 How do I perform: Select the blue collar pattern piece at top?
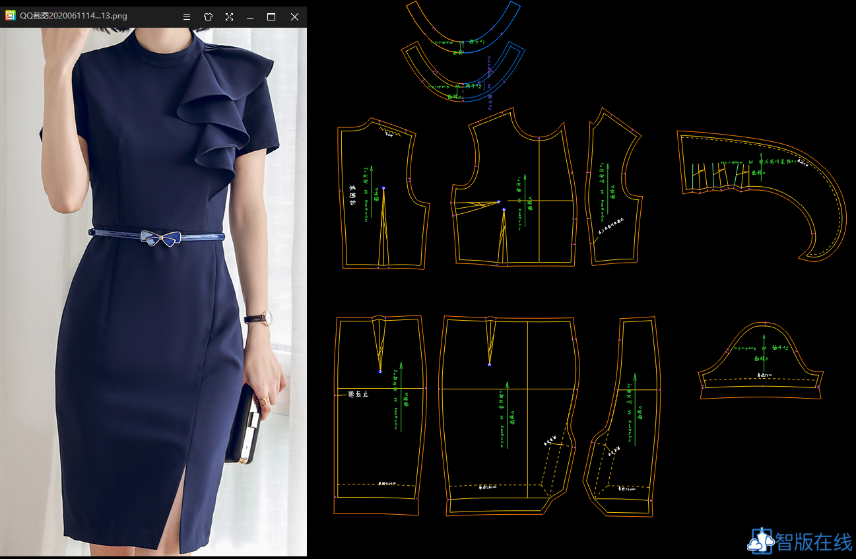point(463,26)
